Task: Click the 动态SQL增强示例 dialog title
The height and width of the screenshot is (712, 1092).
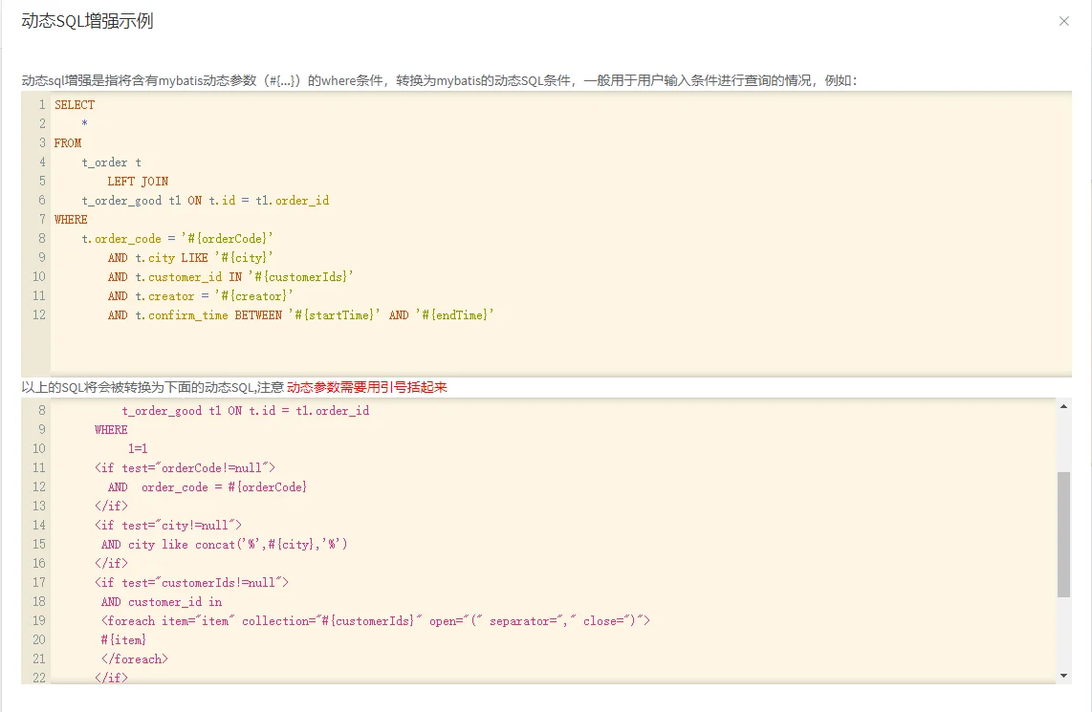Action: (x=87, y=21)
